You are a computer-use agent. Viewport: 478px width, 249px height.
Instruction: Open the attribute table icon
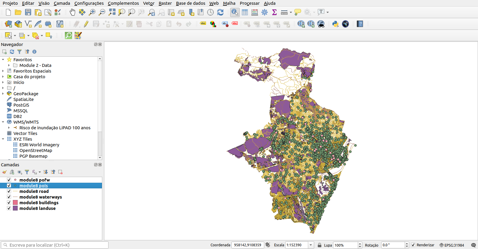[245, 12]
